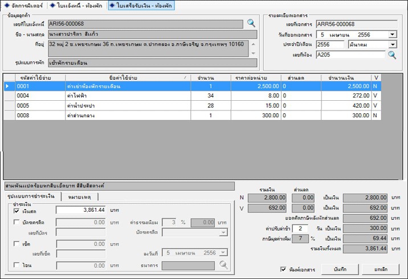
Task: Click the year field showing 2556
Action: tap(330, 44)
